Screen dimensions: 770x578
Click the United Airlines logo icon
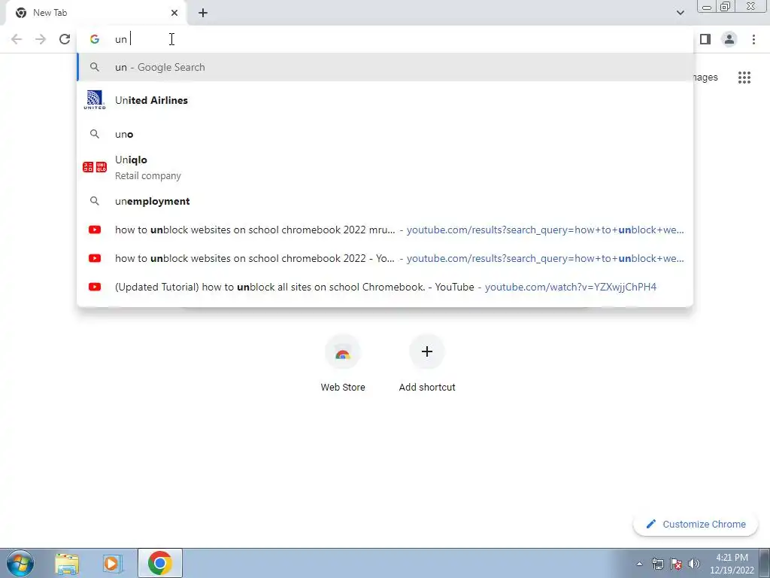pyautogui.click(x=94, y=100)
